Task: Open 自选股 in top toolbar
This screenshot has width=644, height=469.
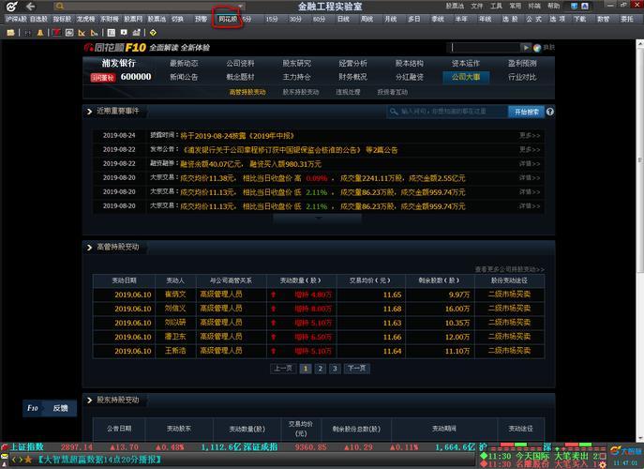Action: [x=39, y=19]
